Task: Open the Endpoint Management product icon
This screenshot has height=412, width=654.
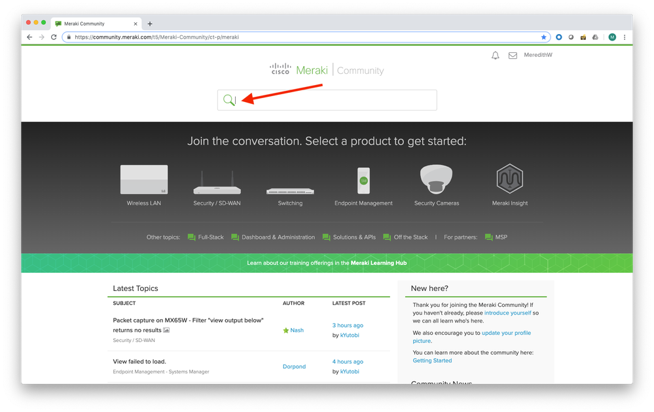Action: (x=363, y=180)
